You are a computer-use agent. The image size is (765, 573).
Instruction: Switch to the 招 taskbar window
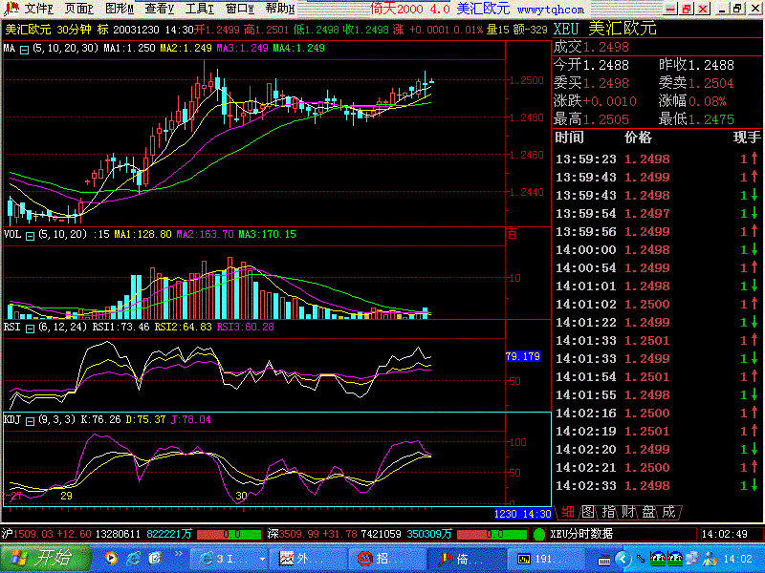pos(387,559)
